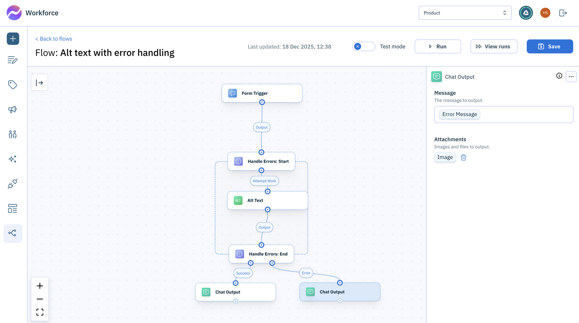Click the log out icon
The width and height of the screenshot is (579, 323).
(x=563, y=13)
